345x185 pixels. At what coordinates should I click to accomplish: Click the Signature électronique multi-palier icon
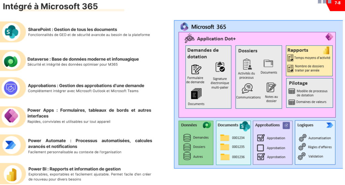[220, 67]
